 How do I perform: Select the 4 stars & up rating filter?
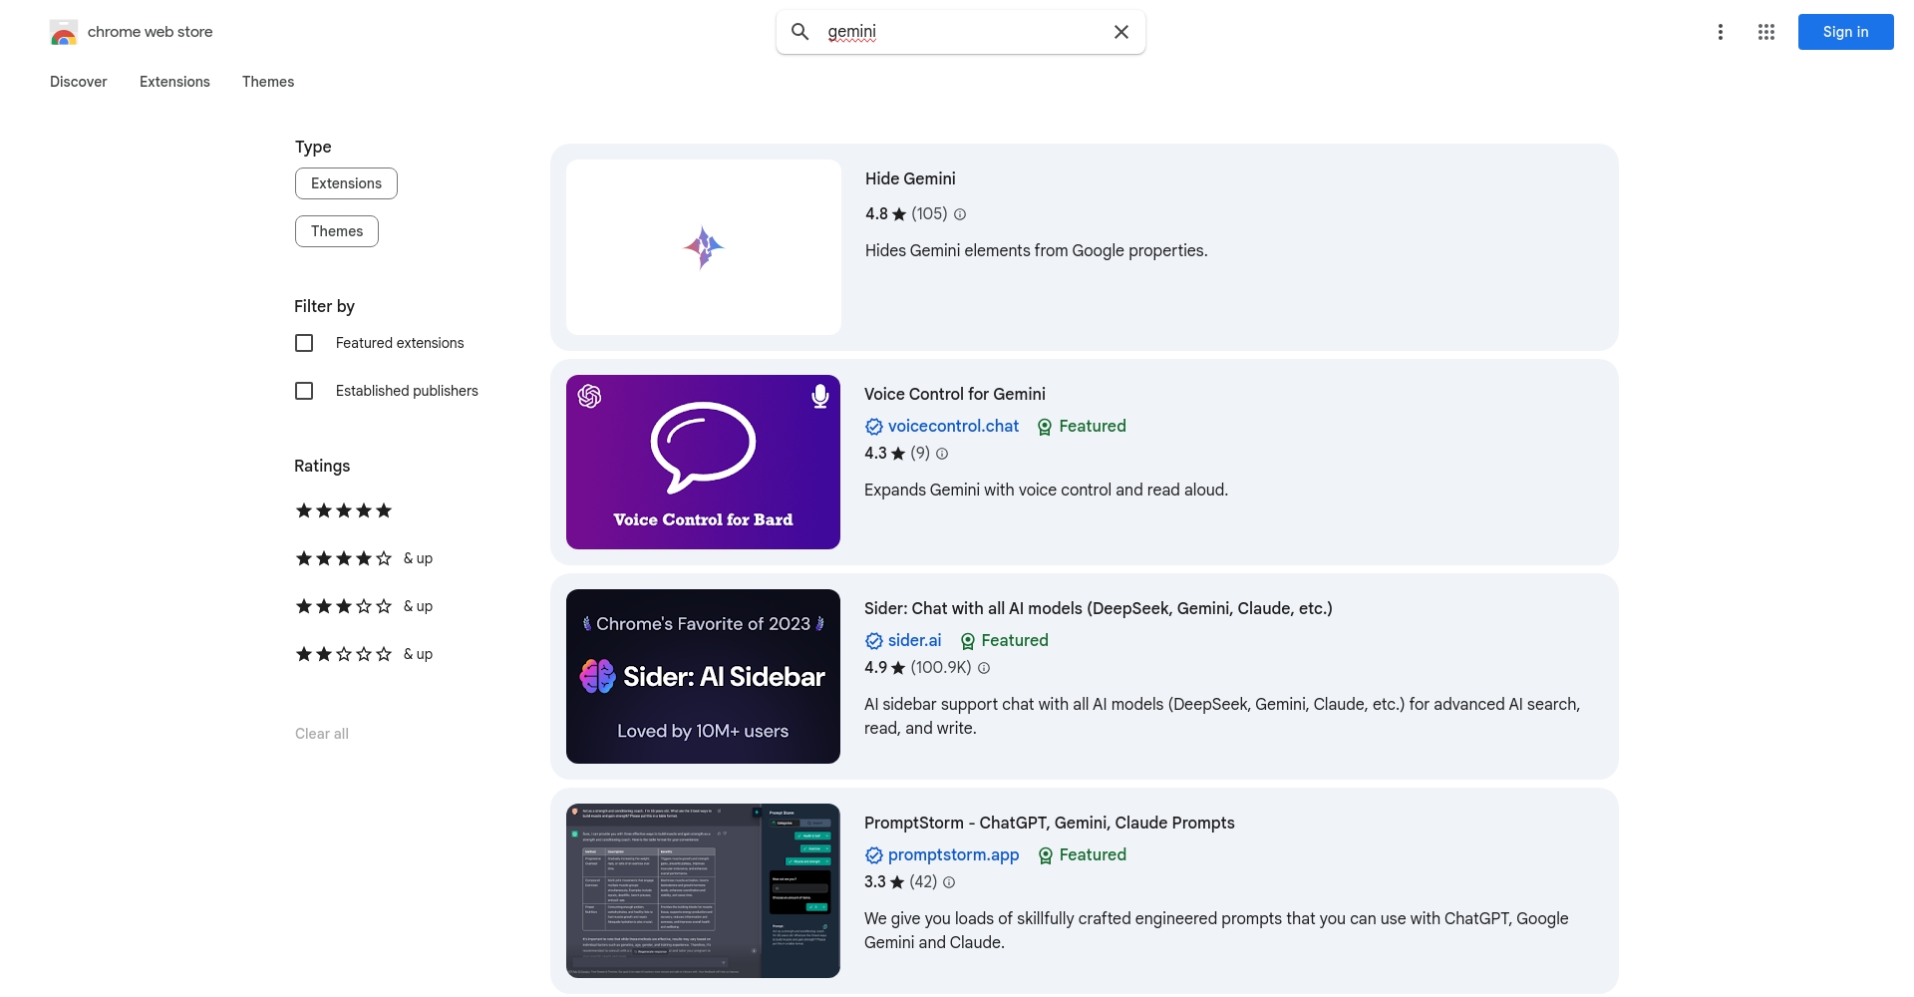pos(364,558)
